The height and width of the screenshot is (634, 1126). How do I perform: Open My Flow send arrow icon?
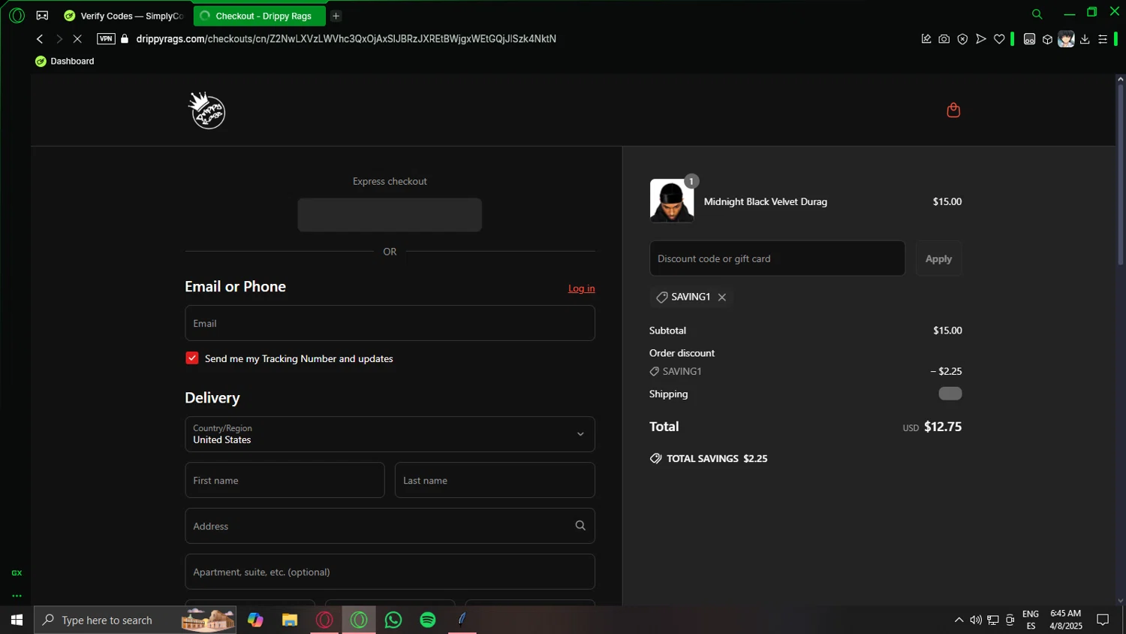coord(980,39)
